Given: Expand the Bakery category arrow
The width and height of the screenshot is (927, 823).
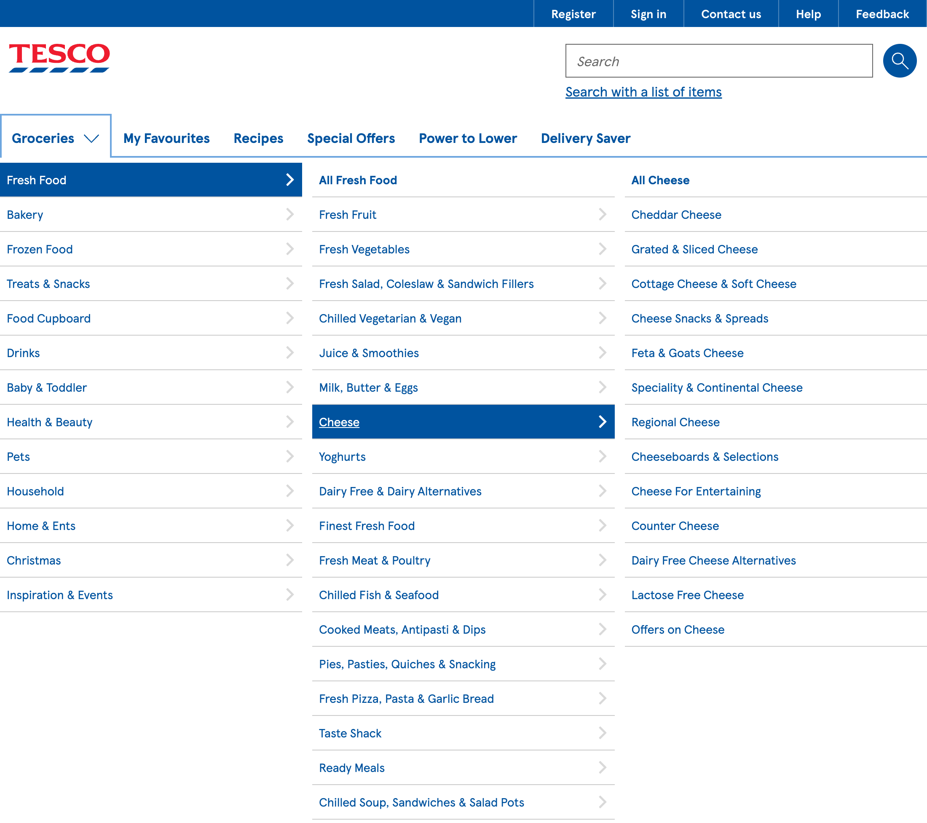Looking at the screenshot, I should 290,214.
